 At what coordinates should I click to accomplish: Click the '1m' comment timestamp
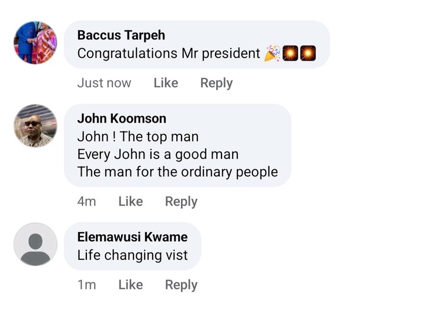(86, 285)
